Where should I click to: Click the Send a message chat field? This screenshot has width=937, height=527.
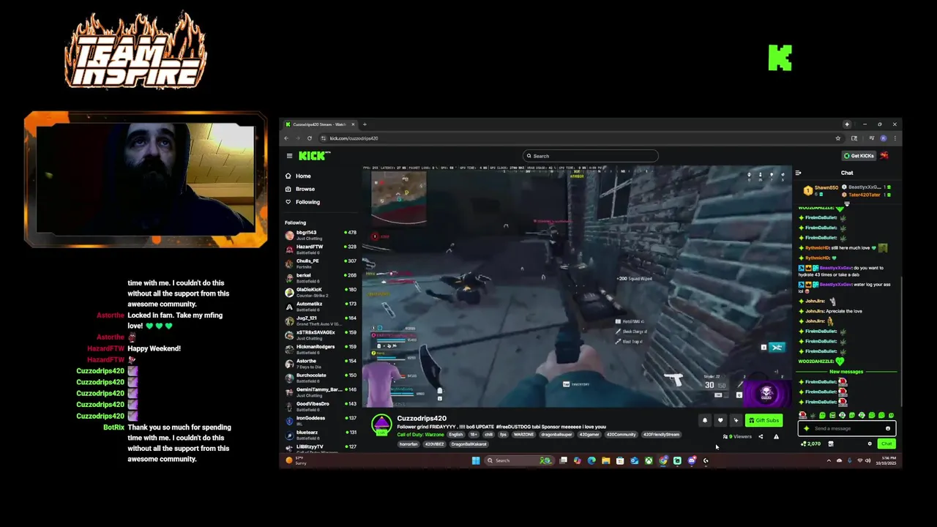coord(845,429)
